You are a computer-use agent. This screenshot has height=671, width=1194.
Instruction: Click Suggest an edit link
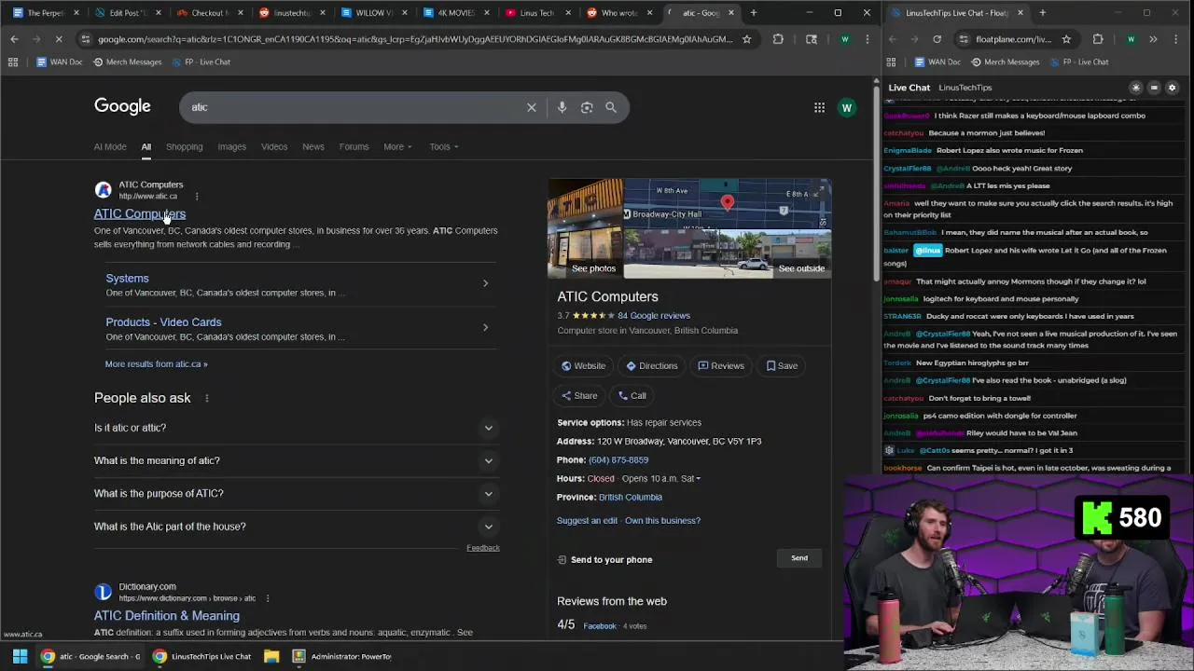[587, 521]
